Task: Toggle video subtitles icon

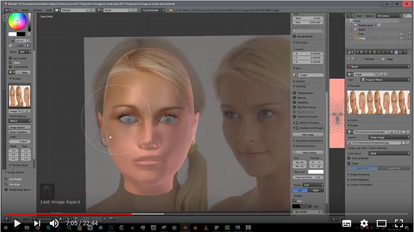Action: tap(347, 224)
